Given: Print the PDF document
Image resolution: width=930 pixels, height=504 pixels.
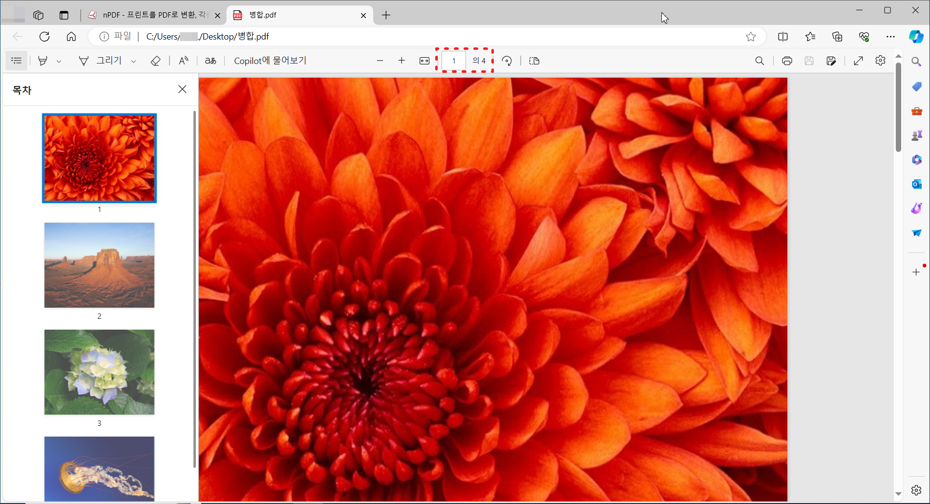Looking at the screenshot, I should point(787,61).
